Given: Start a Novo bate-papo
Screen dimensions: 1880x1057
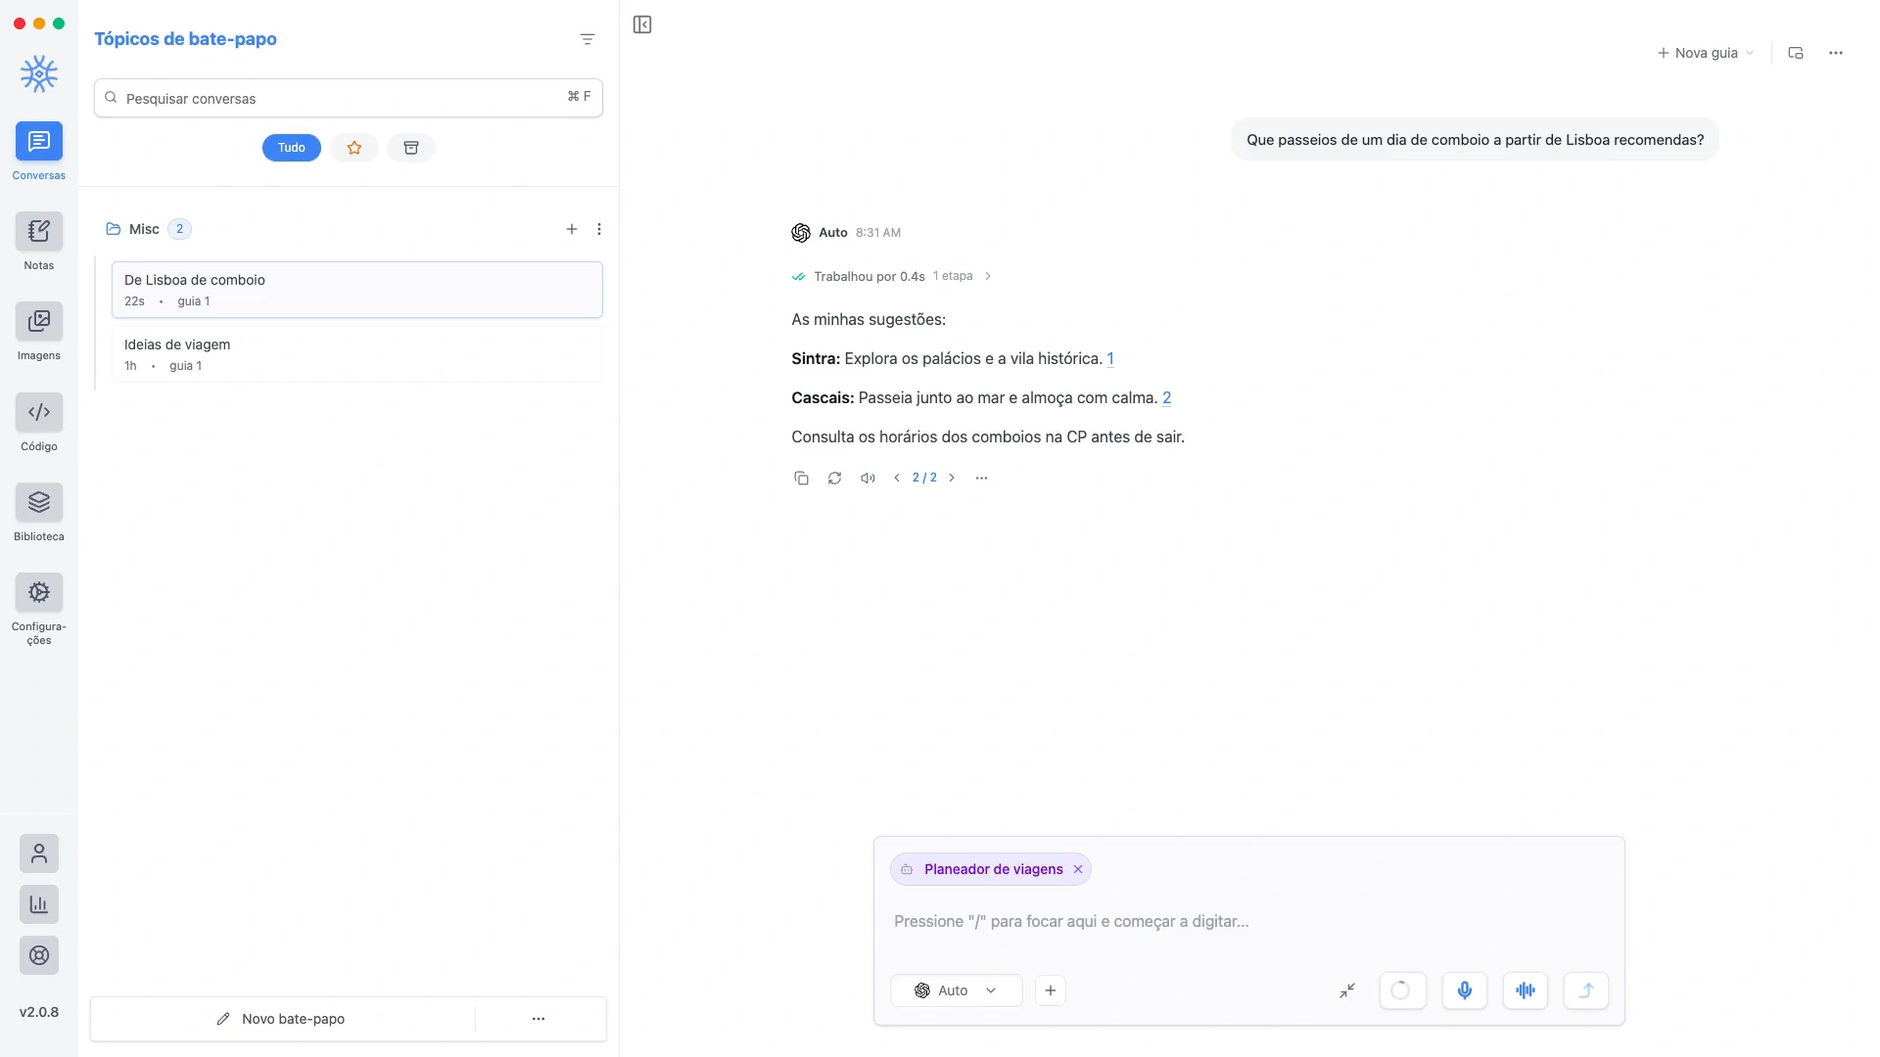Looking at the screenshot, I should coord(282,1019).
